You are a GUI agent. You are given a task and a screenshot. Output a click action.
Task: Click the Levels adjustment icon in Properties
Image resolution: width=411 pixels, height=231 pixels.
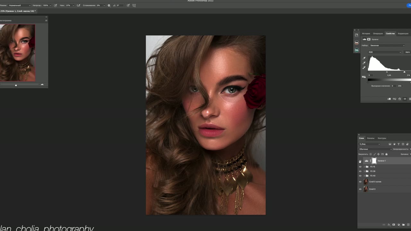point(364,39)
